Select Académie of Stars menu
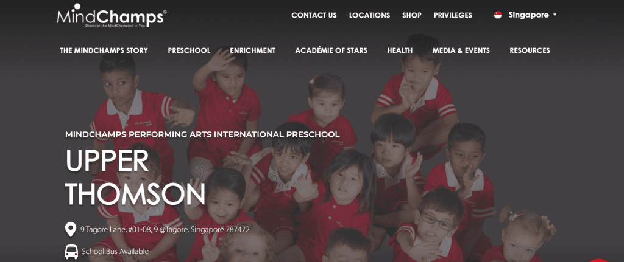This screenshot has width=624, height=262. (331, 50)
